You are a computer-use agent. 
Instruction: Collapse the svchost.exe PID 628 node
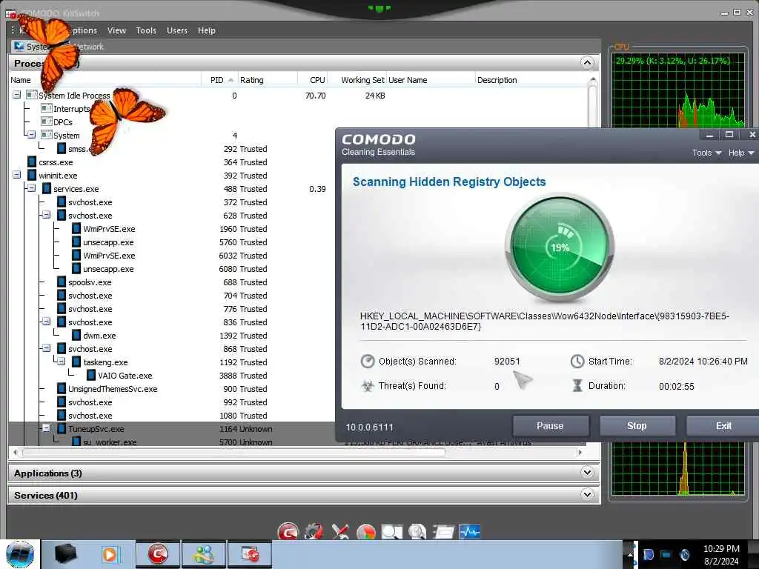click(47, 215)
